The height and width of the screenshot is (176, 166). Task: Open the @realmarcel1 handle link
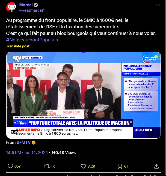coord(32,10)
